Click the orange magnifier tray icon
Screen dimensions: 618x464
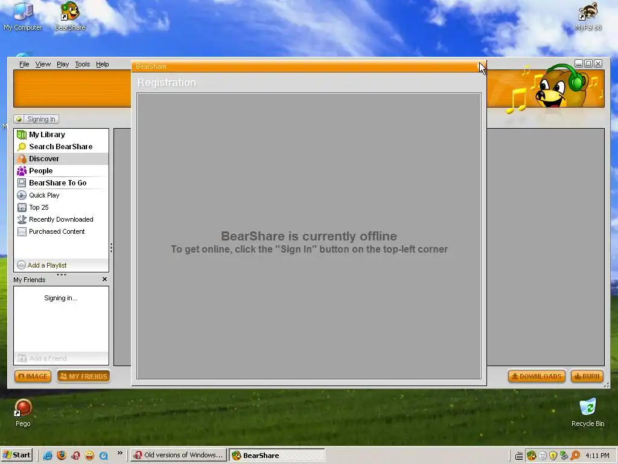pyautogui.click(x=575, y=456)
